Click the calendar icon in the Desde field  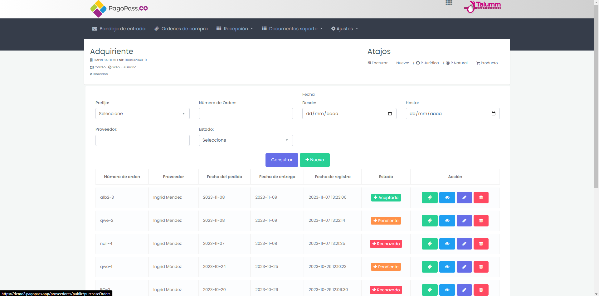point(390,114)
